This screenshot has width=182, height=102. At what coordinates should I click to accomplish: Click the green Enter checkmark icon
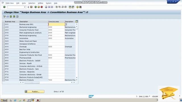tap(4, 7)
